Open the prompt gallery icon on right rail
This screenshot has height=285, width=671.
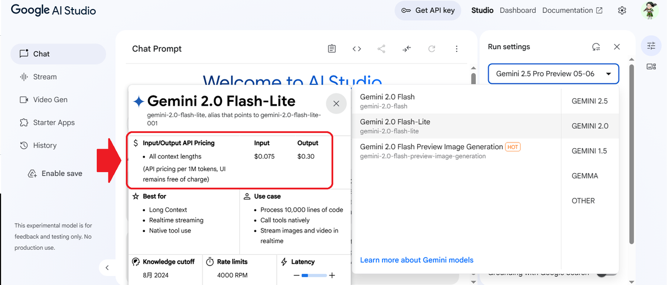click(x=651, y=66)
